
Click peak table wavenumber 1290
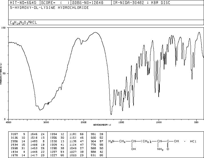(53, 148)
